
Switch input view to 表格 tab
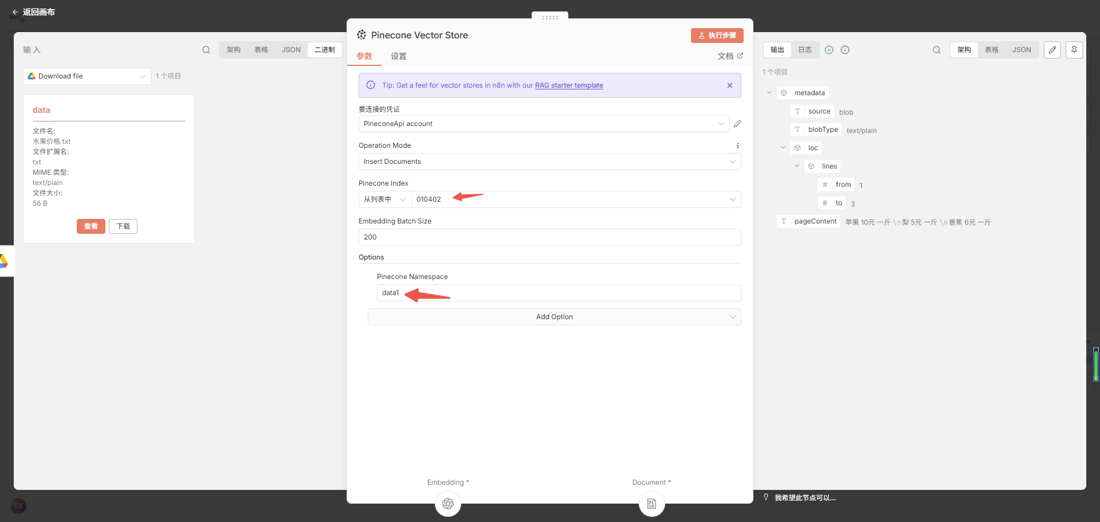261,50
